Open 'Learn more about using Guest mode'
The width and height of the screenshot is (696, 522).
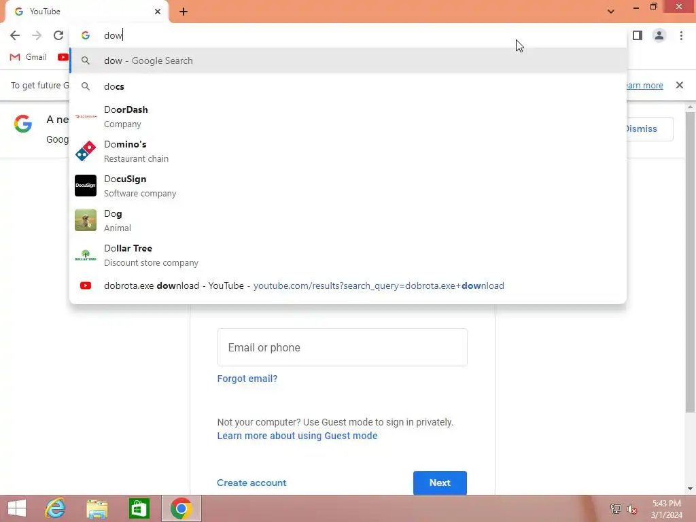[298, 436]
